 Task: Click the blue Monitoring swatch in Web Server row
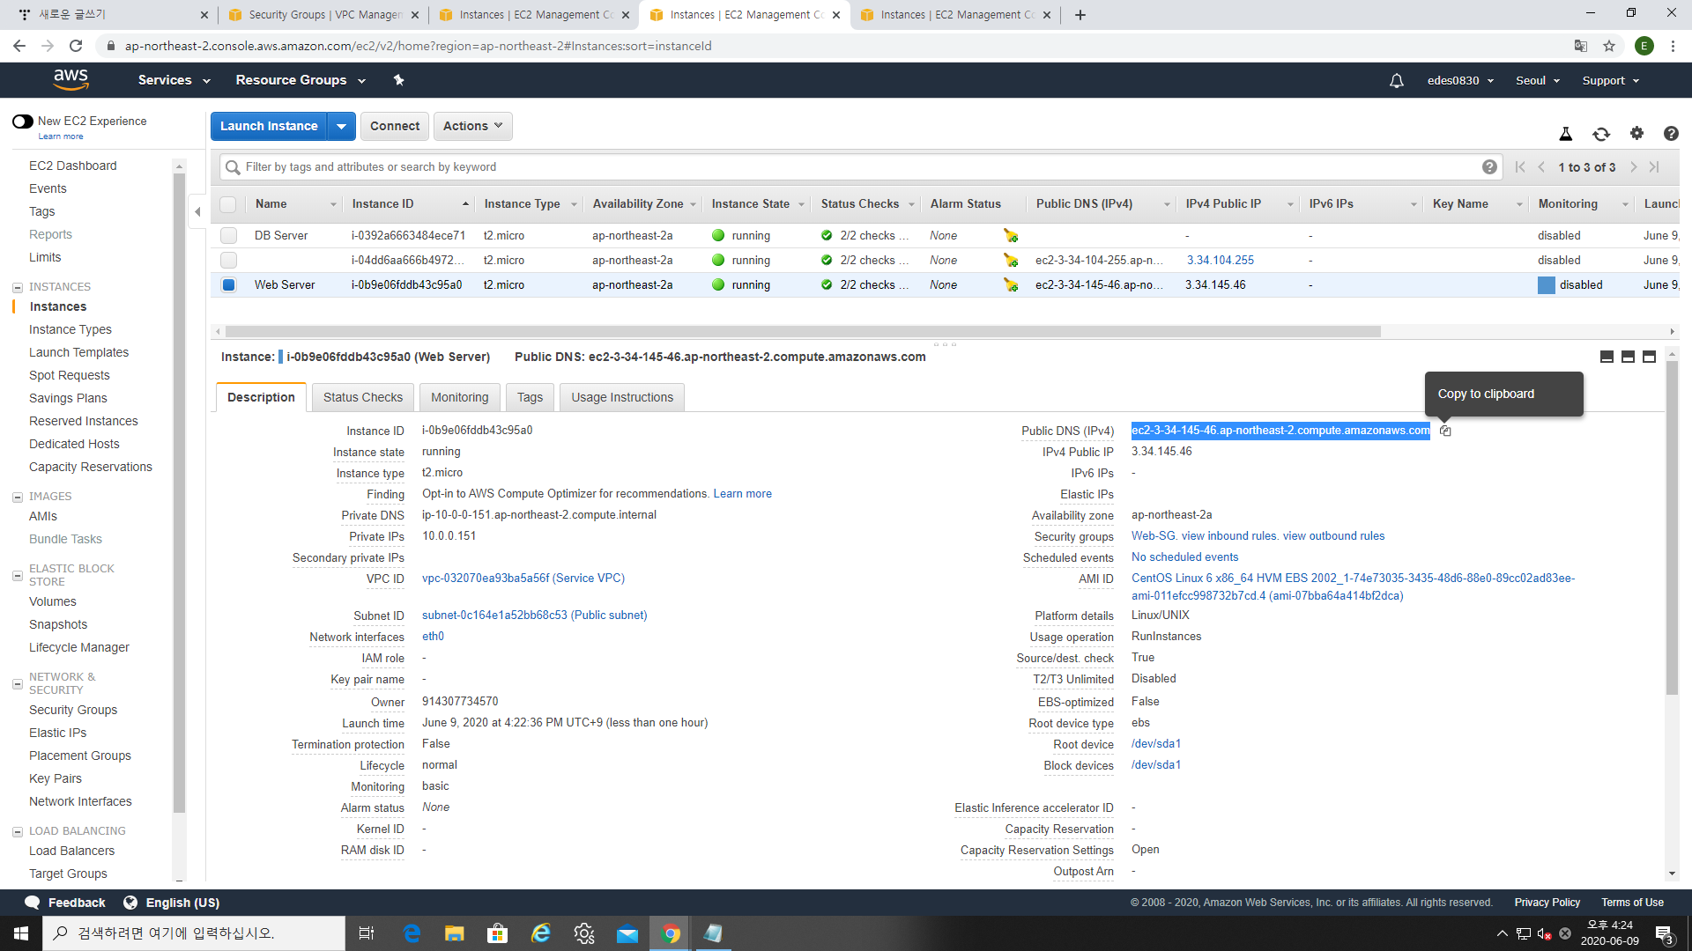[x=1547, y=285]
